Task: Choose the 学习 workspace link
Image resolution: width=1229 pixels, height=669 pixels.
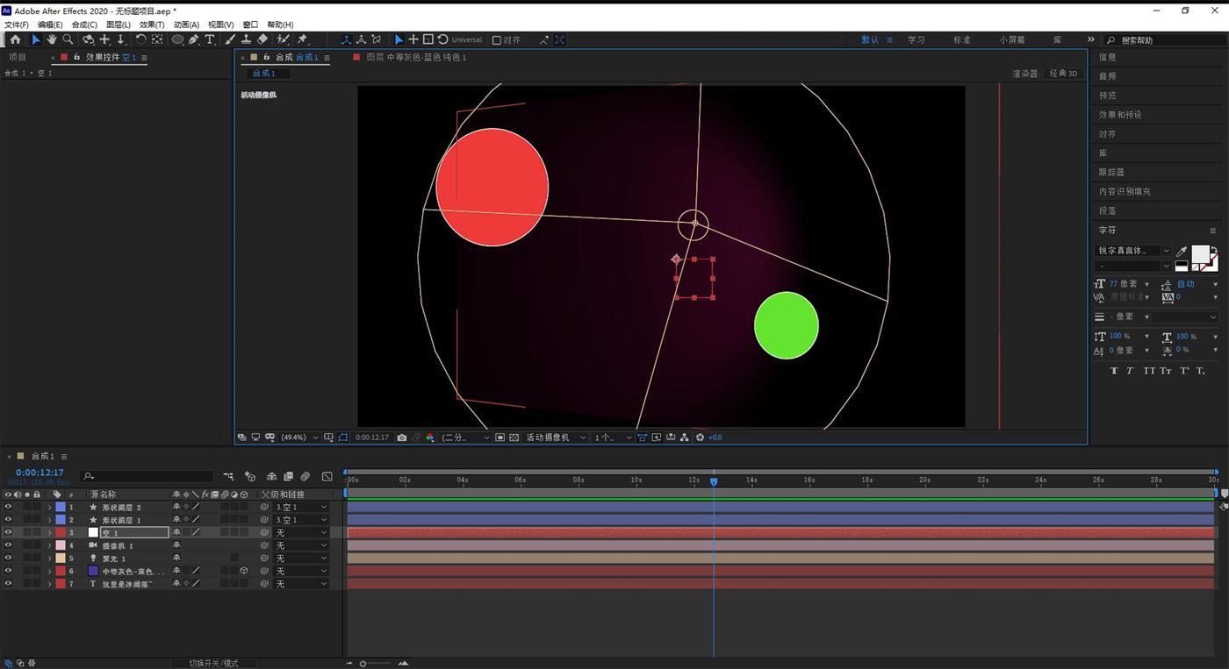Action: (916, 40)
